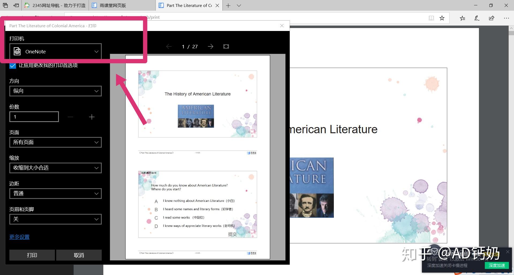Close the print dialog

pos(282,26)
